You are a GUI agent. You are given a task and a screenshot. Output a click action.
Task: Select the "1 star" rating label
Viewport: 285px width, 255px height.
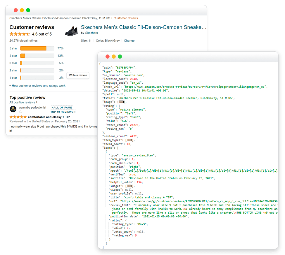tap(13, 78)
